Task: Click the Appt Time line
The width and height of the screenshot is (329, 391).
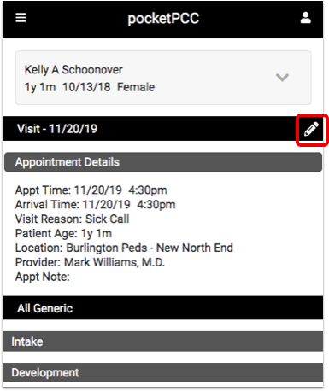Action: tap(91, 190)
